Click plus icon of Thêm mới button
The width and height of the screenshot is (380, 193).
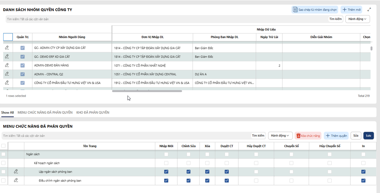tap(344, 10)
